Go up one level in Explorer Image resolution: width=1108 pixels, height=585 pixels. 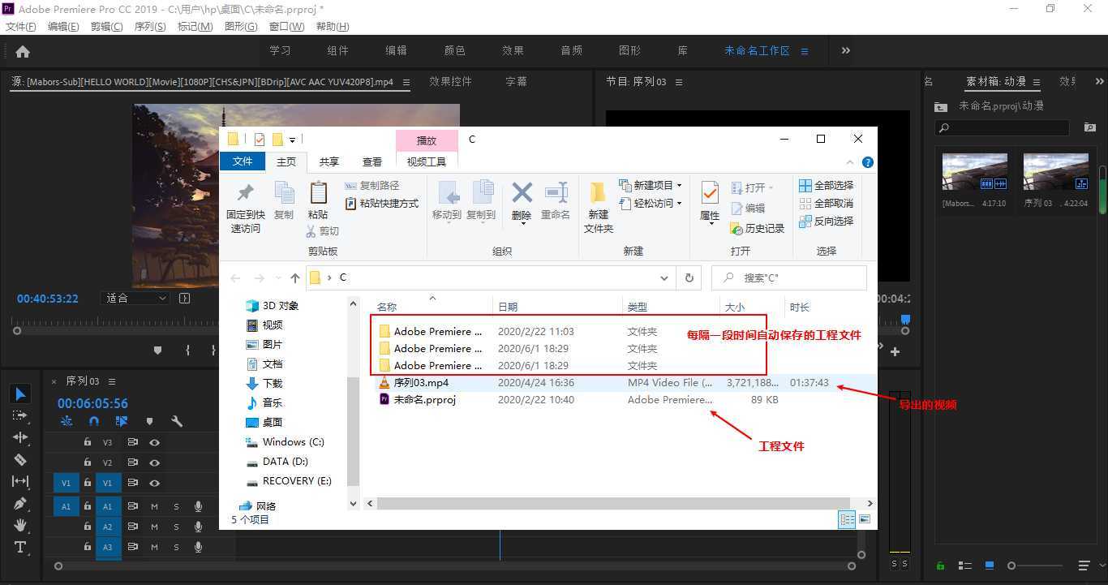(x=294, y=277)
